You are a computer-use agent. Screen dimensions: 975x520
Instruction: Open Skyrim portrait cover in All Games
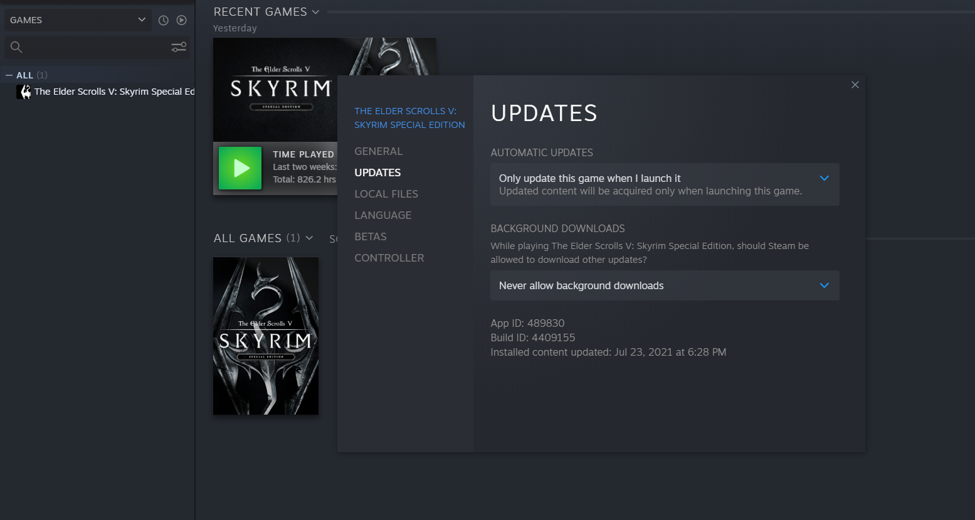(266, 336)
